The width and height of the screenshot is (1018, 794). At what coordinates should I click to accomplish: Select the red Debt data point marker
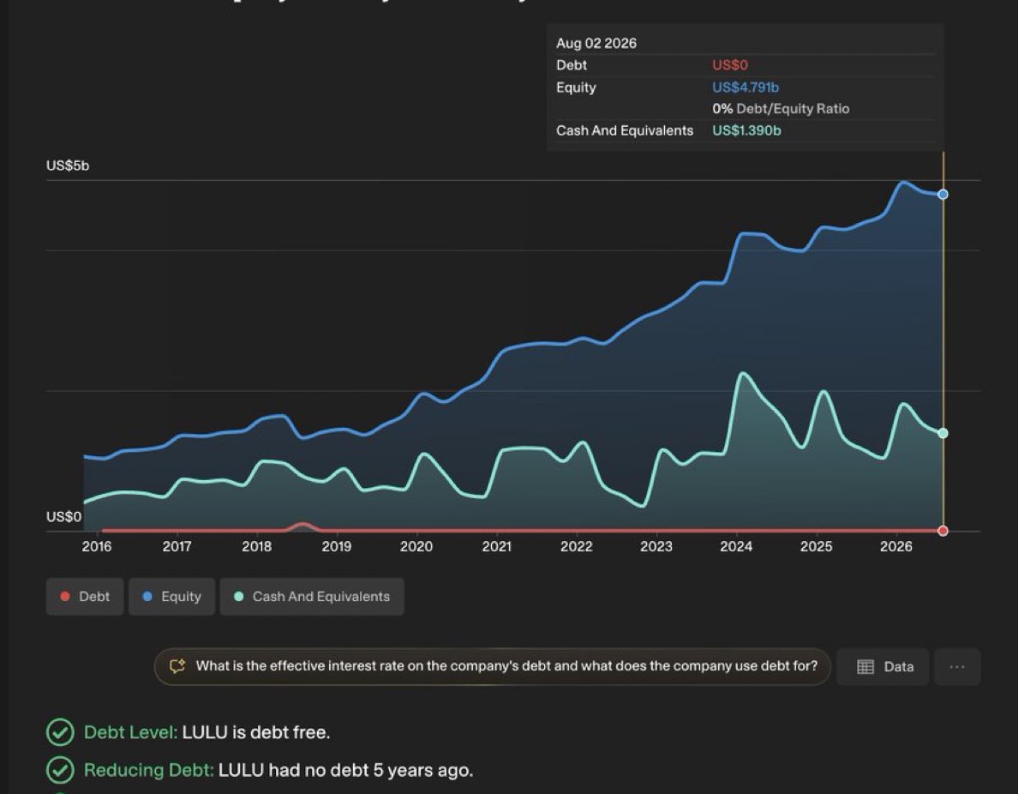click(943, 531)
